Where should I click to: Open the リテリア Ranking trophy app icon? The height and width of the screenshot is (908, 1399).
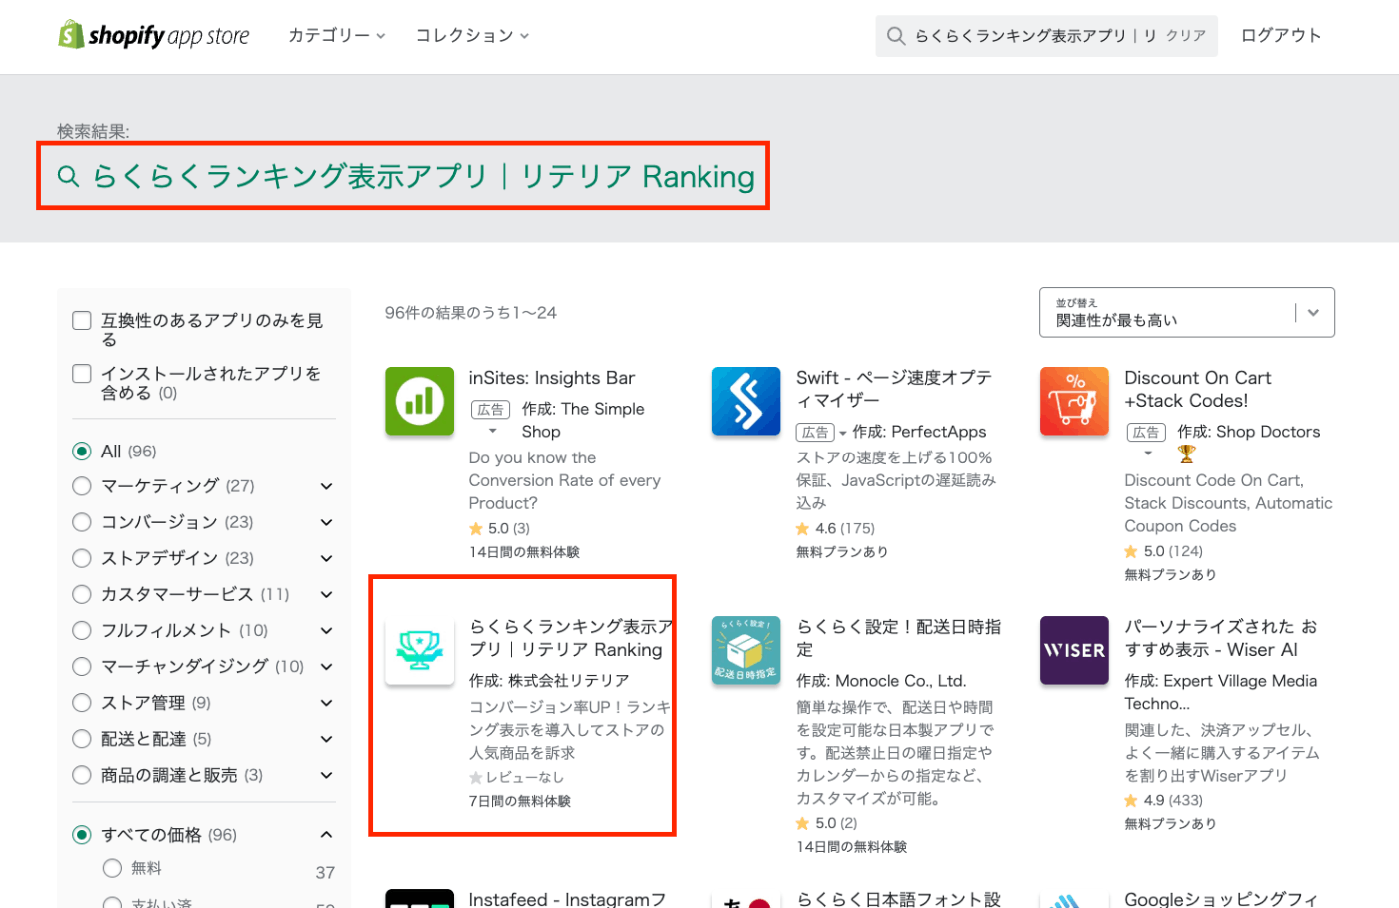(419, 650)
